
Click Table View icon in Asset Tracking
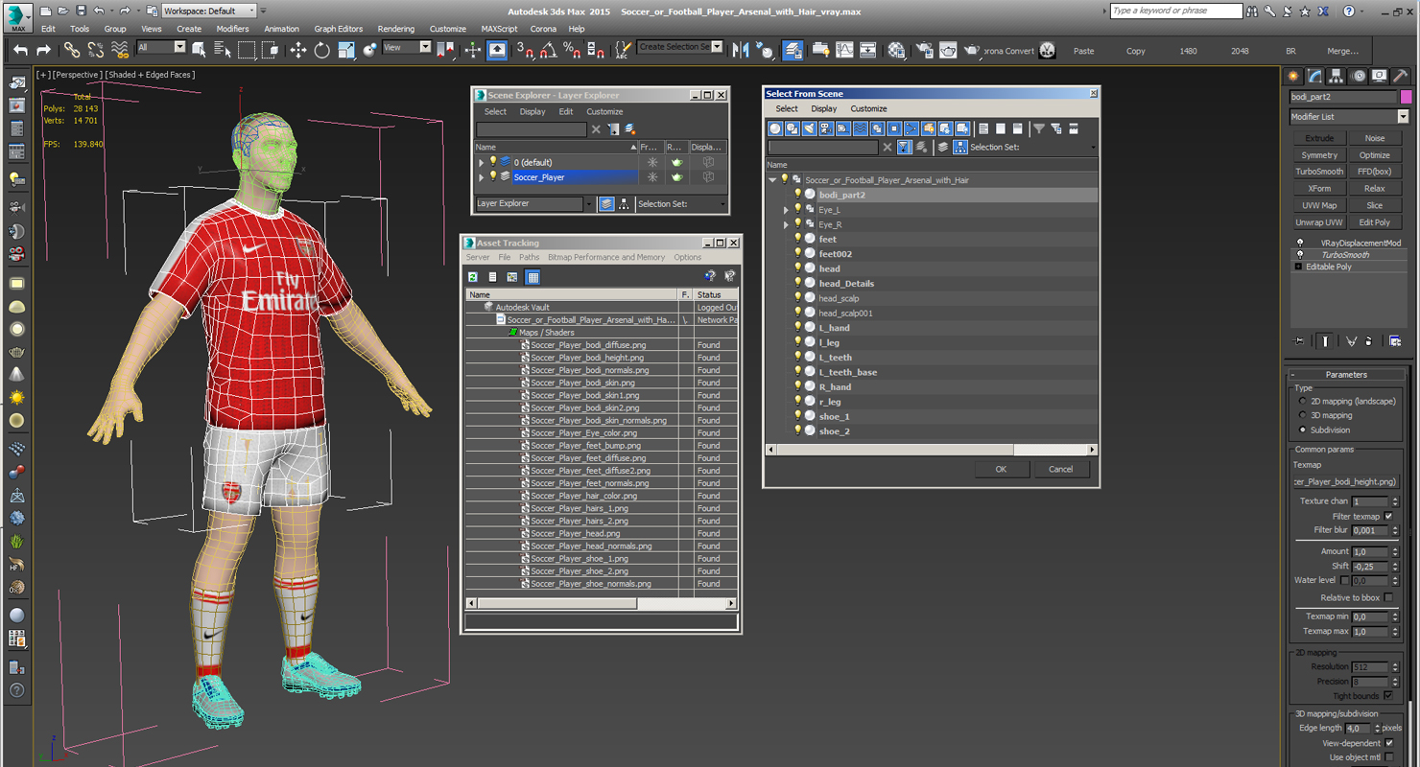point(532,277)
